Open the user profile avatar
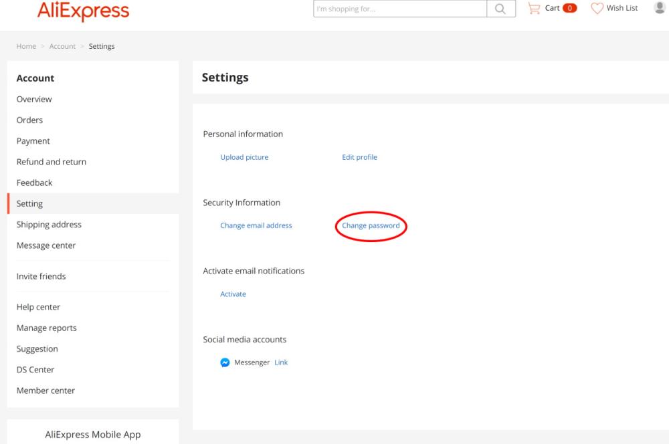 pyautogui.click(x=660, y=7)
